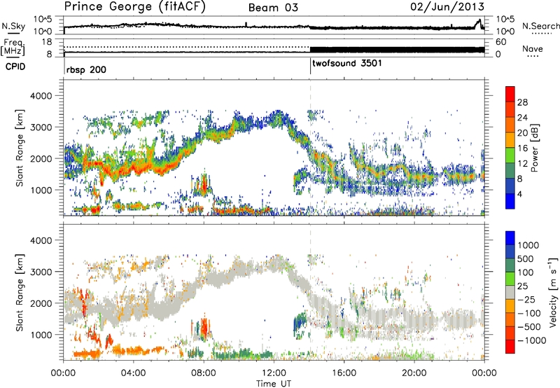Click 'Slant Range [km]' label of velocity panel
Image resolution: width=560 pixels, height=388 pixels.
(20, 292)
